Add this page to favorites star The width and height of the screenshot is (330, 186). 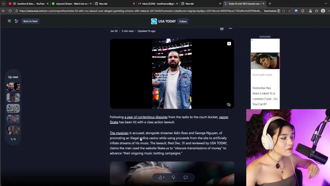coord(290,11)
